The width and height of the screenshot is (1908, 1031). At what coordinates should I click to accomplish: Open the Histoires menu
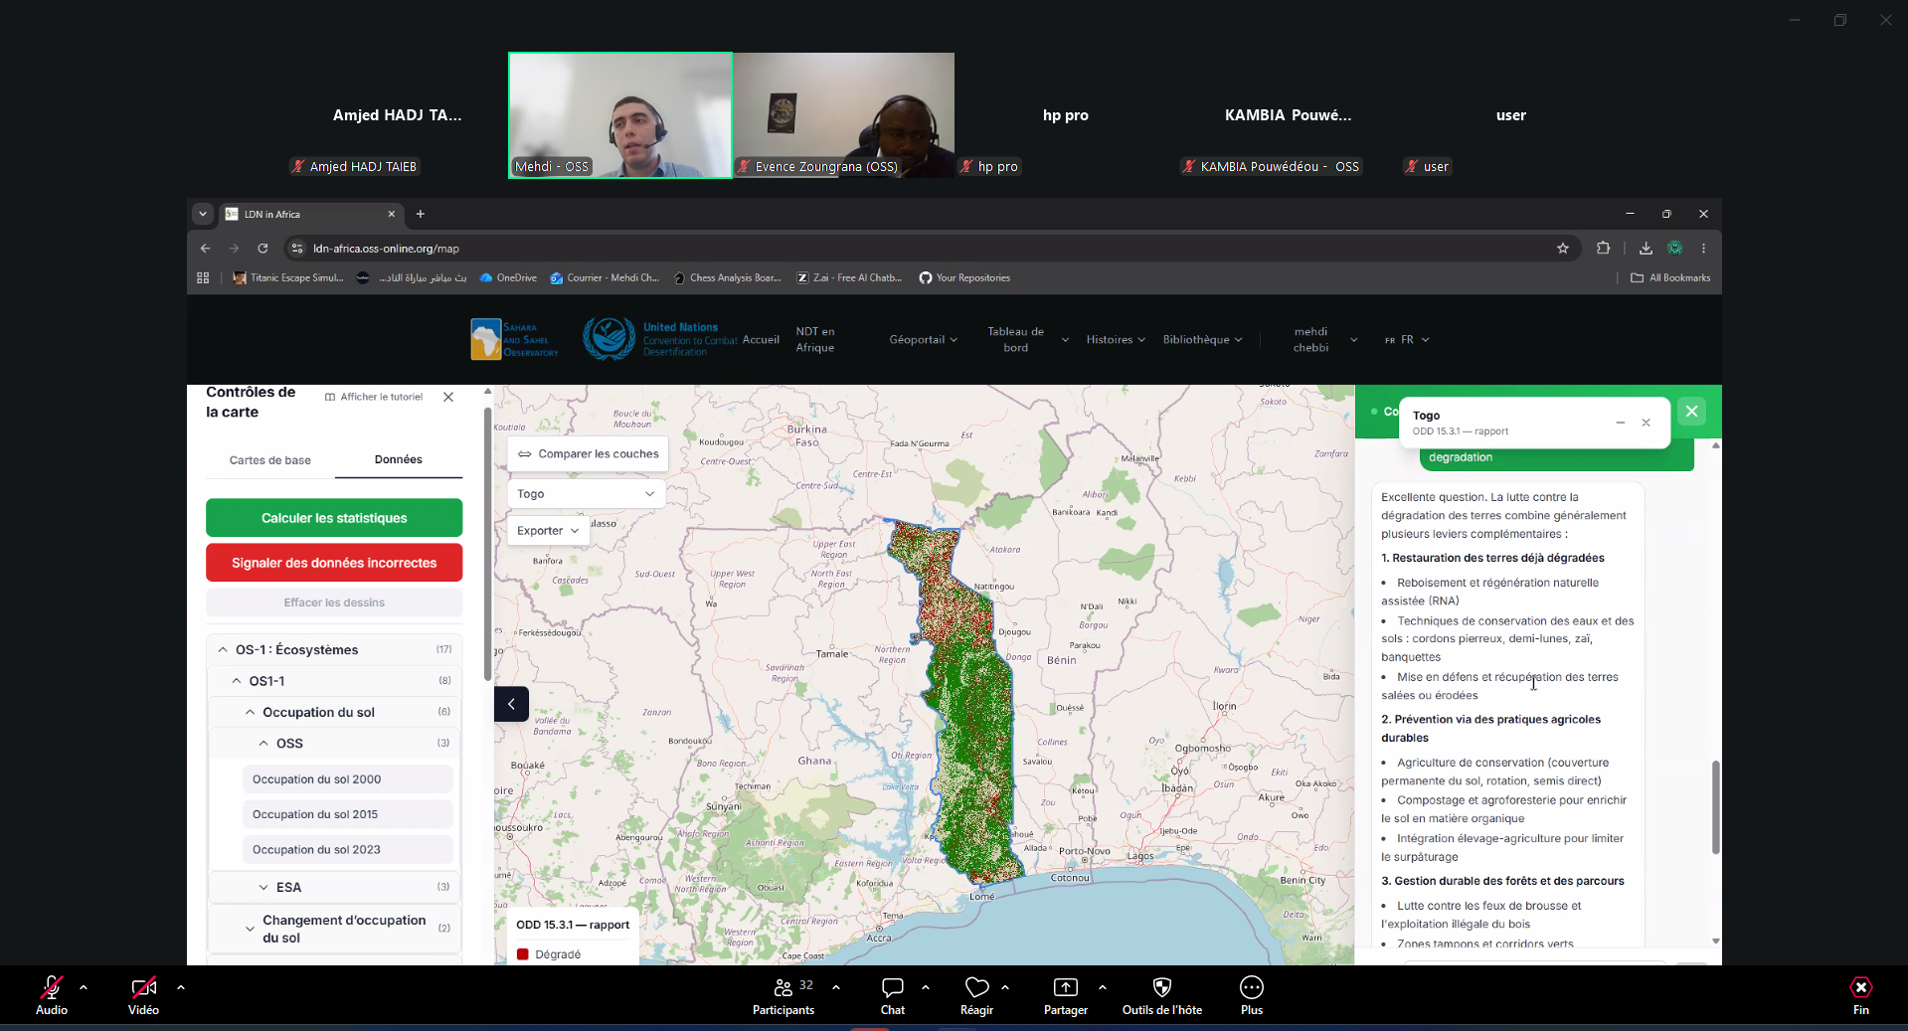click(1116, 340)
